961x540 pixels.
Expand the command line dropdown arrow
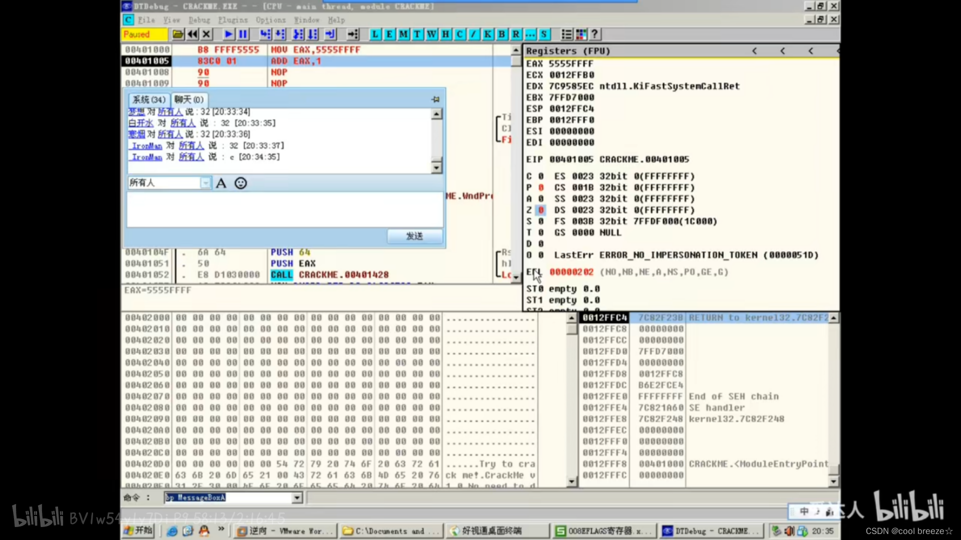click(297, 497)
